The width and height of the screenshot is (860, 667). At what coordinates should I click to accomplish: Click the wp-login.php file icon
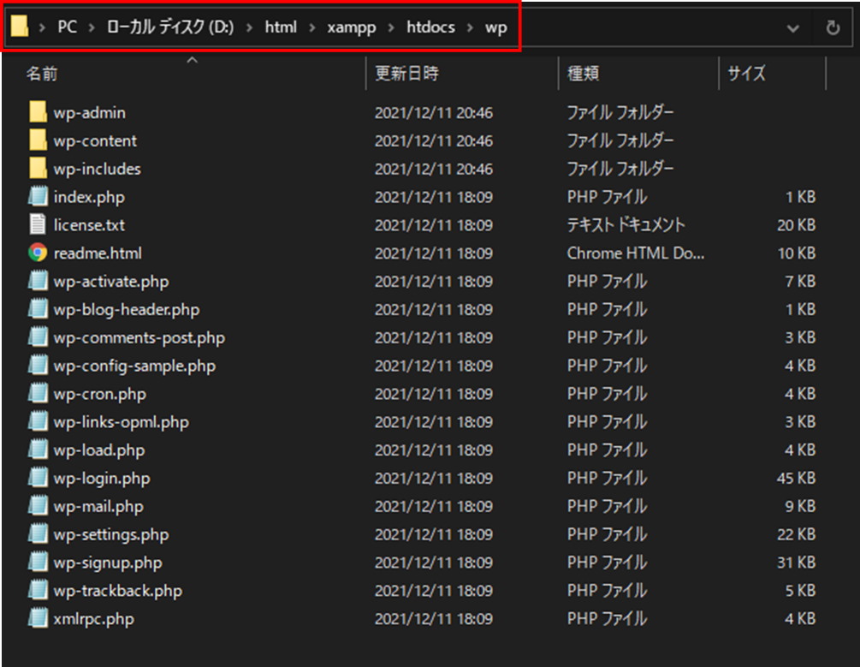click(37, 479)
